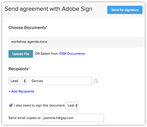Viewport: 147px width, 127px height.
Task: Click the Last dropdown up-down arrows
Action: (76, 105)
